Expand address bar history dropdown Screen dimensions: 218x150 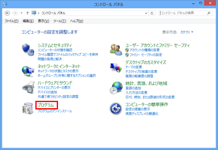pyautogui.click(x=146, y=13)
